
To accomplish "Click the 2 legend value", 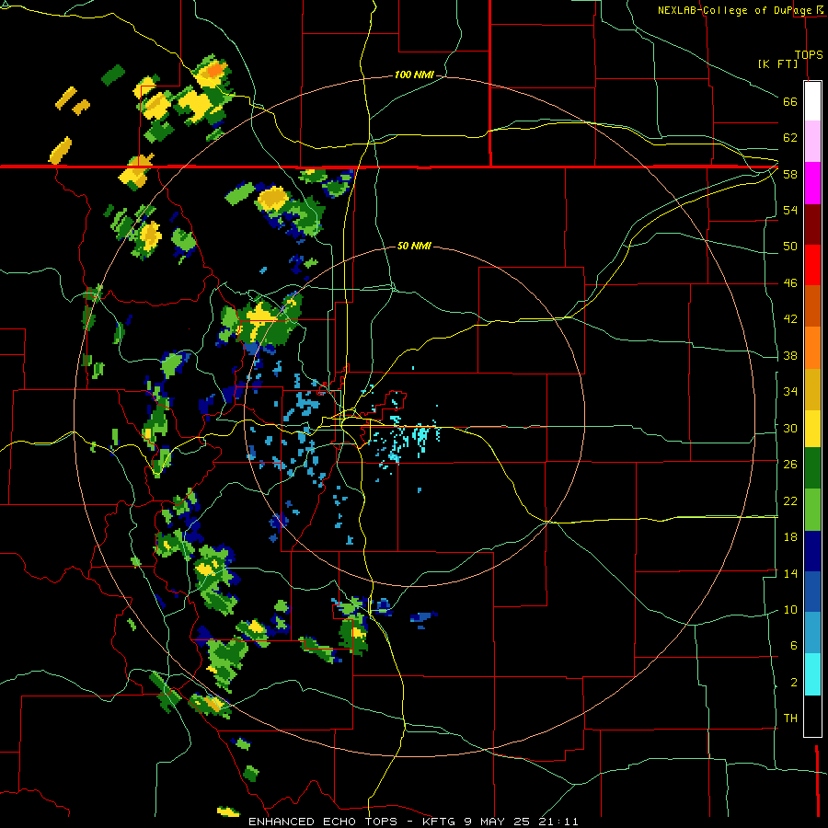I will point(794,683).
